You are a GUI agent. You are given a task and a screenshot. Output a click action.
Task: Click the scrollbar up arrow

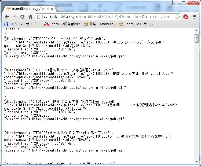click(x=197, y=31)
